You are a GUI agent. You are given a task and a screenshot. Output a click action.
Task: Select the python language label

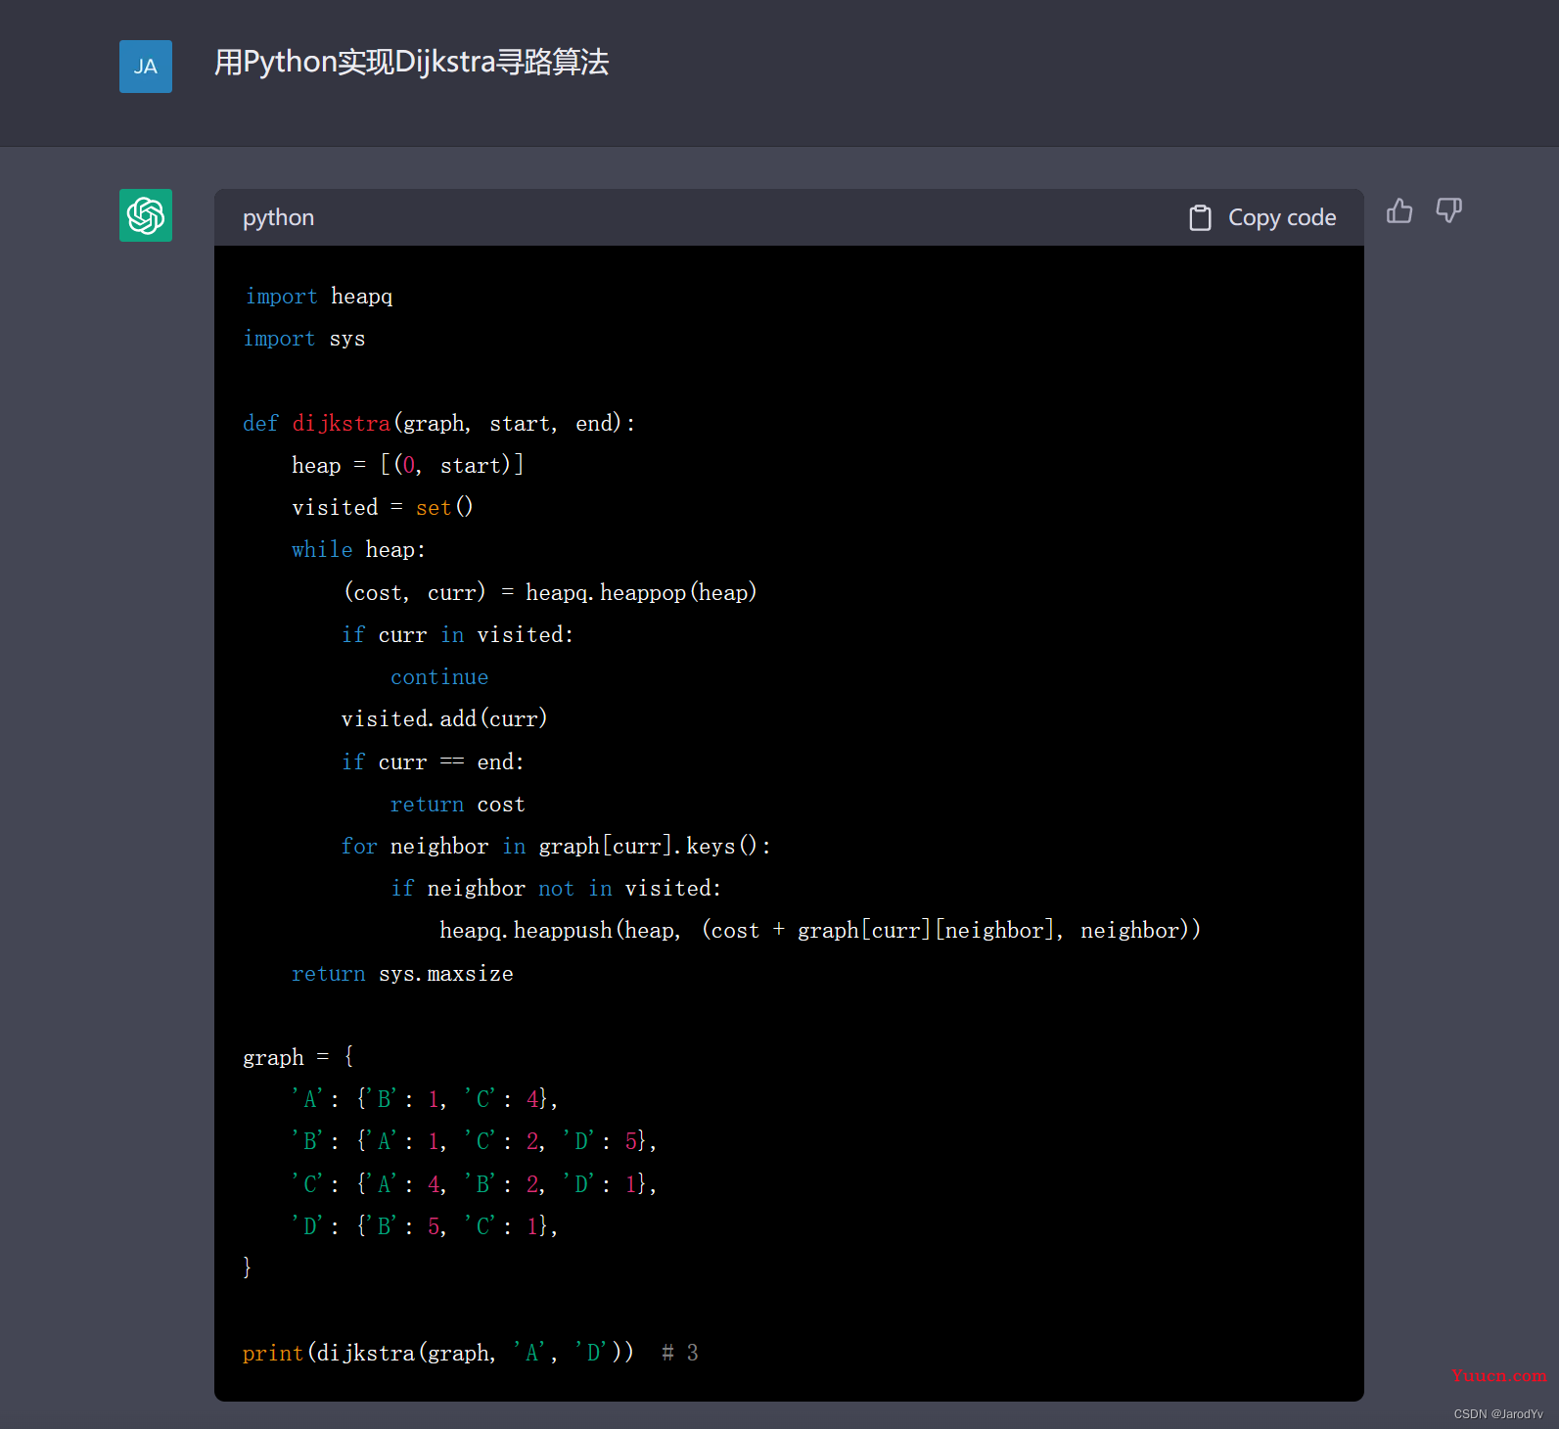[278, 217]
